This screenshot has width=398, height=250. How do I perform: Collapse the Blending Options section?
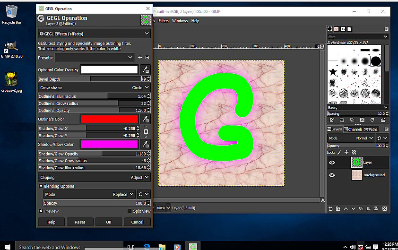tap(41, 186)
